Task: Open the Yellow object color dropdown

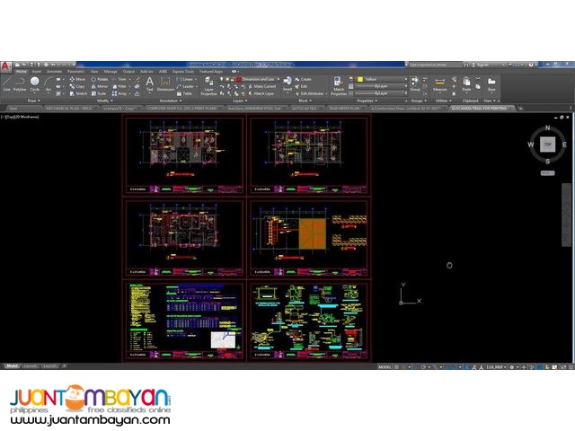Action: coord(376,79)
